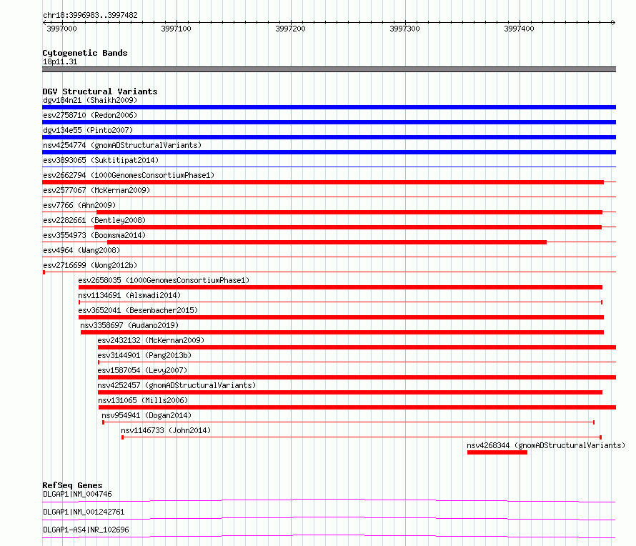This screenshot has width=636, height=546.
Task: Click esv2658035 (1000GenomesConsortiumPhase1) label
Action: (x=164, y=280)
